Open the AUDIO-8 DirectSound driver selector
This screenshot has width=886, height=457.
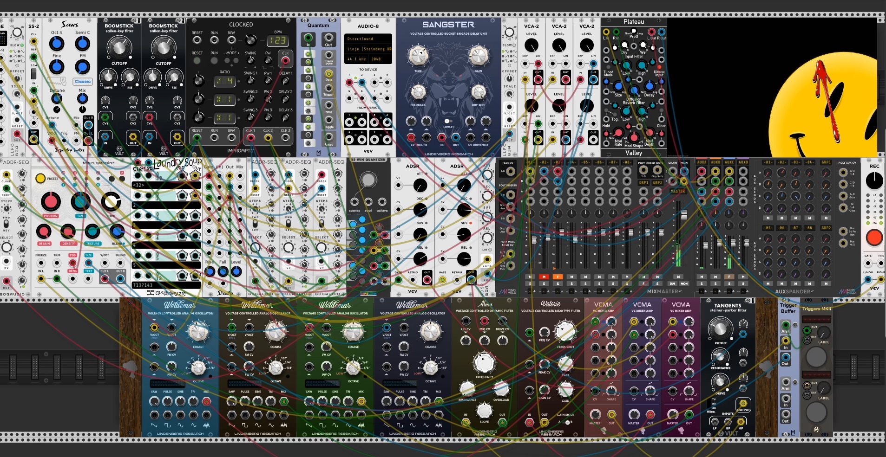[368, 39]
